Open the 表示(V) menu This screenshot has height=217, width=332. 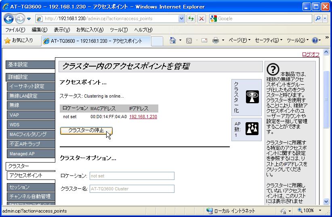tap(62, 30)
